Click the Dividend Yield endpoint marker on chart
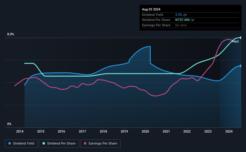Image resolution: width=246 pixels, height=152 pixels. (x=241, y=66)
